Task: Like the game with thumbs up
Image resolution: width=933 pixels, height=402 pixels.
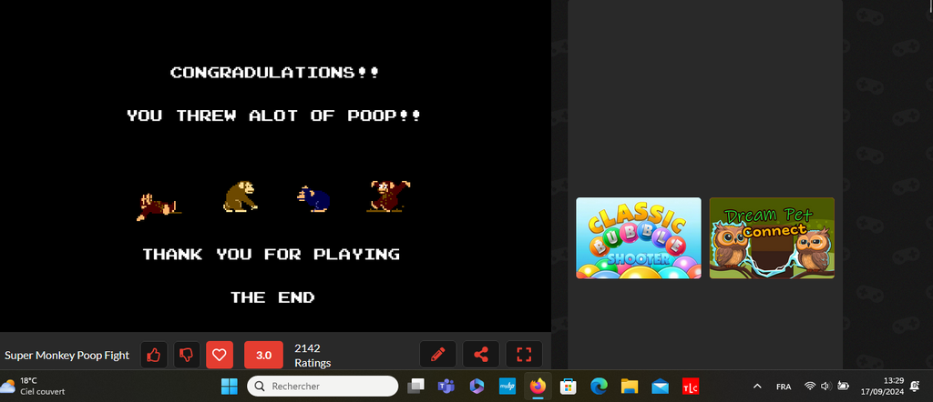Action: click(x=153, y=355)
